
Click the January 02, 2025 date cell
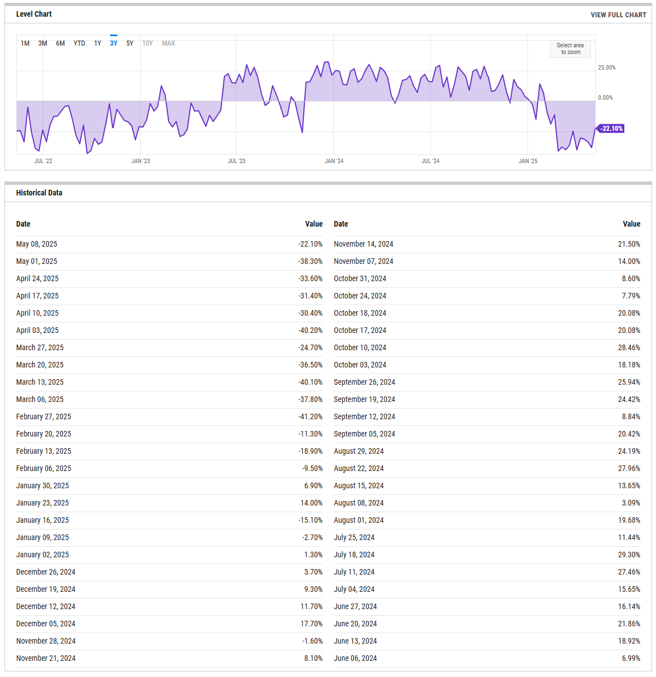point(42,555)
